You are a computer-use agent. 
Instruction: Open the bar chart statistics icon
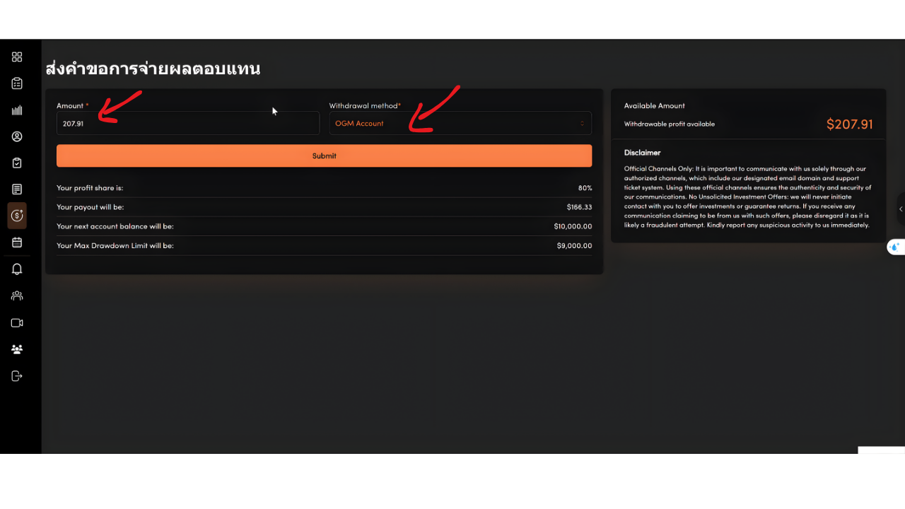[17, 110]
